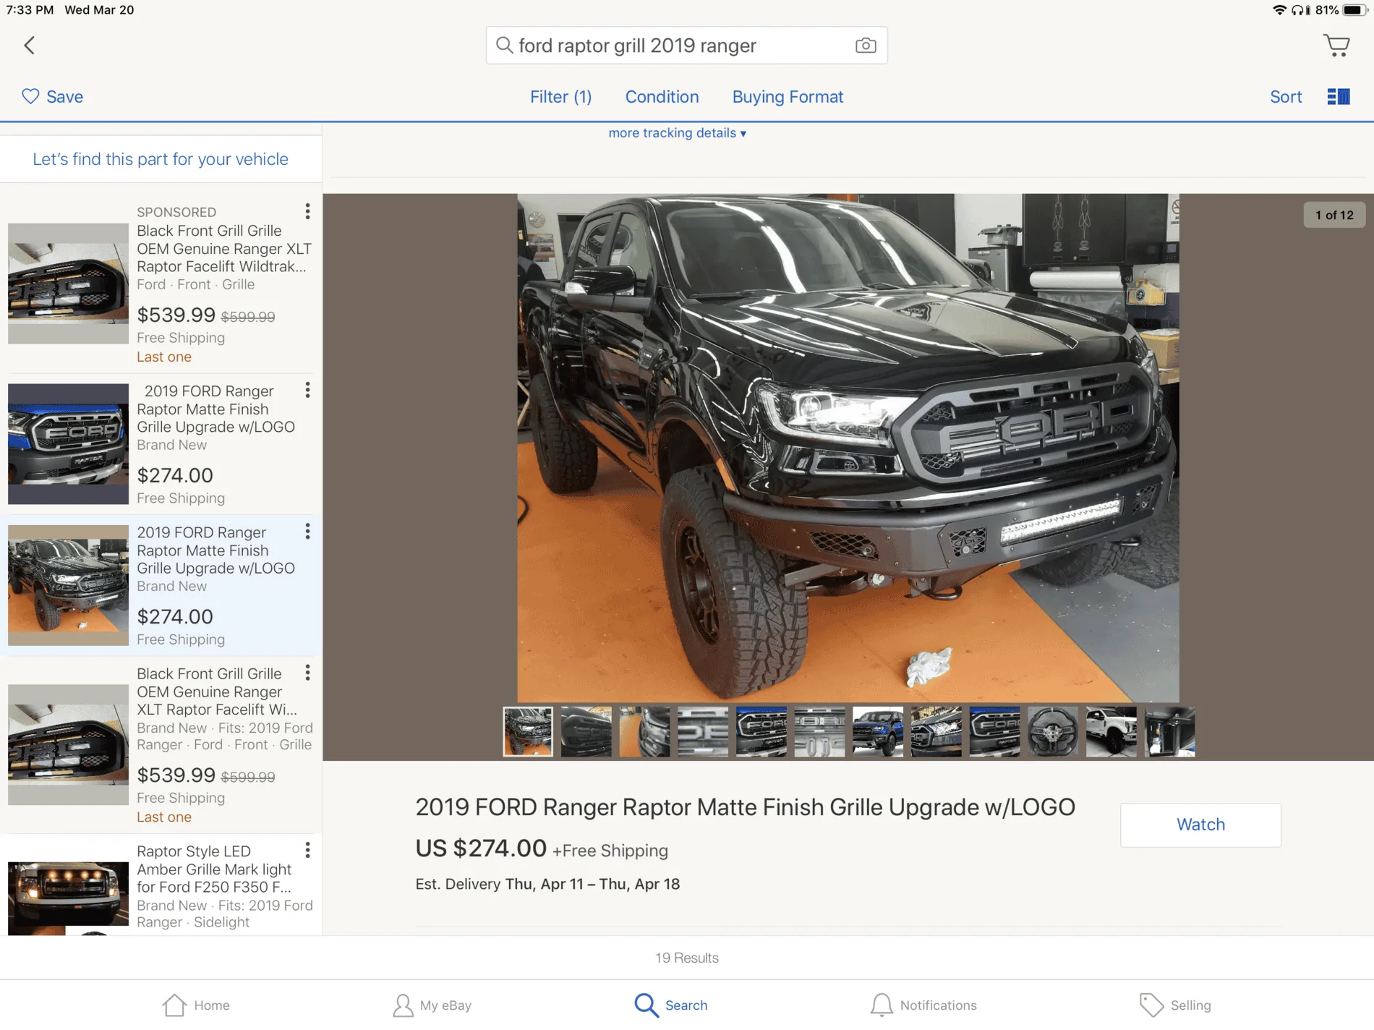This screenshot has height=1030, width=1374.
Task: Click the 1 of 12 photo counter
Action: (x=1334, y=215)
